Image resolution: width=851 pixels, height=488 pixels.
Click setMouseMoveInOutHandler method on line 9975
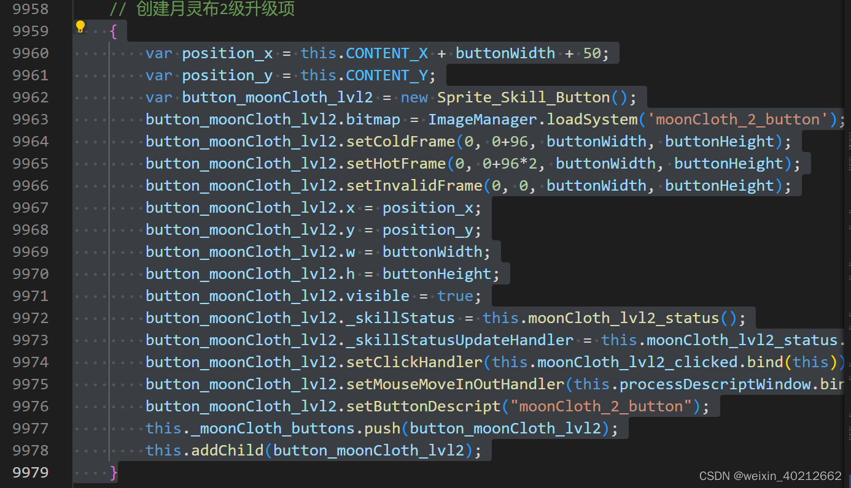[455, 384]
